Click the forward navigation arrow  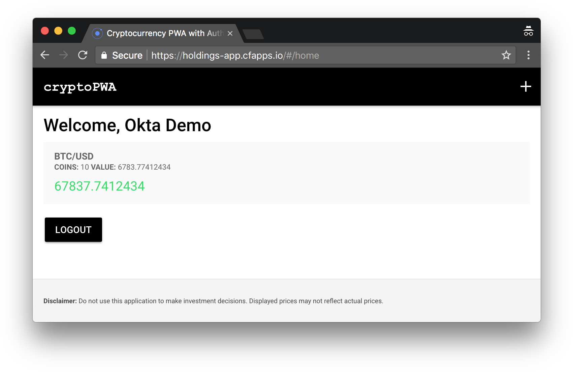click(x=64, y=55)
